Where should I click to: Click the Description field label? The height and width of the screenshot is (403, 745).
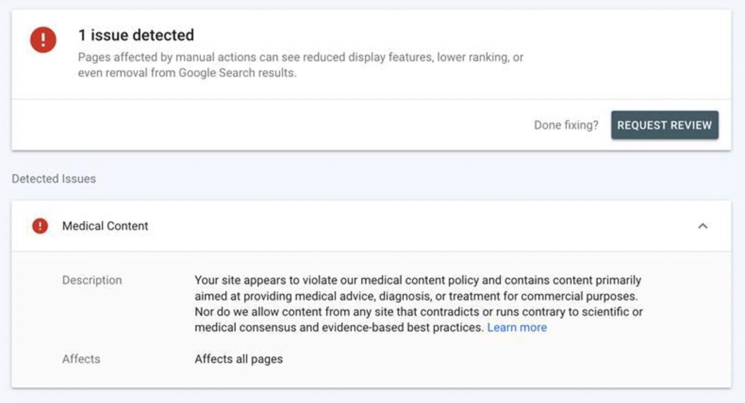92,280
